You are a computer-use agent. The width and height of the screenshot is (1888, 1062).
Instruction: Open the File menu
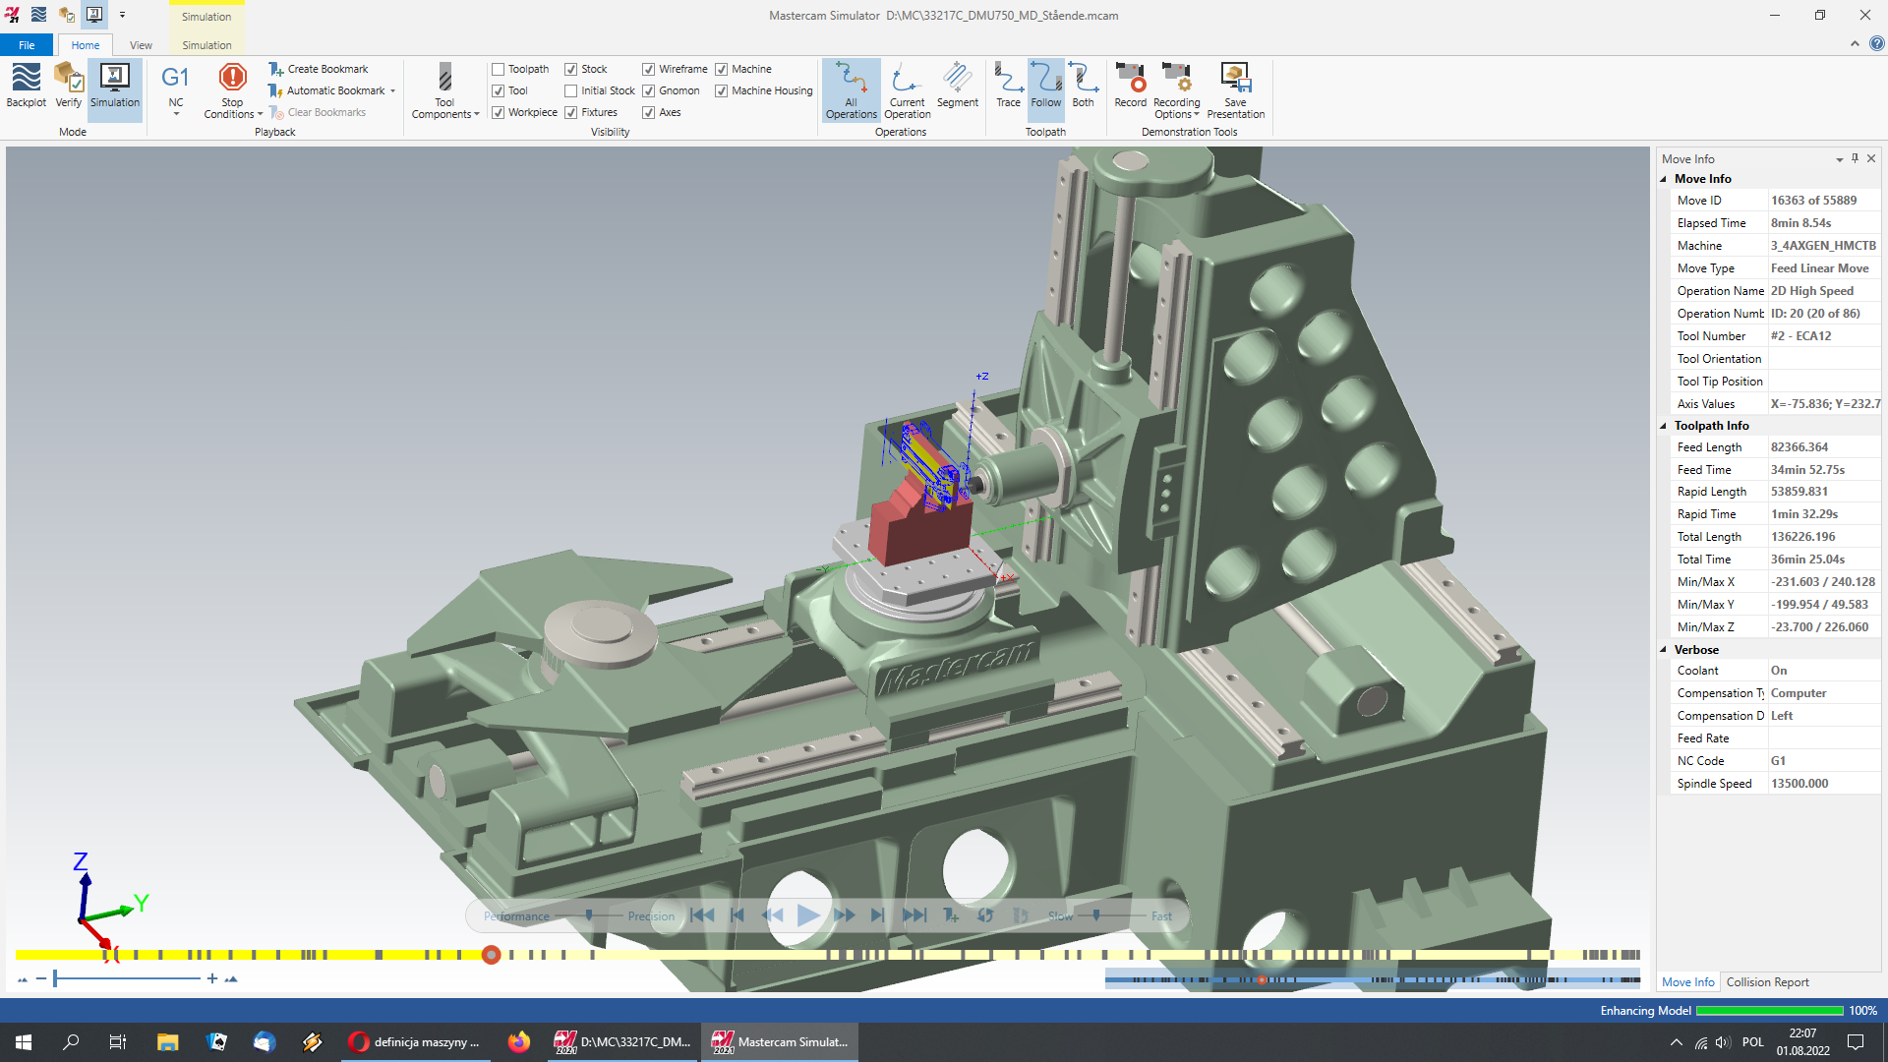coord(27,45)
